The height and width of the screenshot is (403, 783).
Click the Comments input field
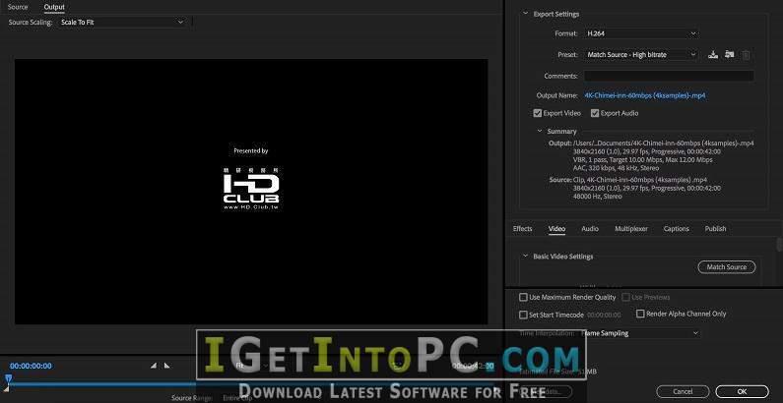coord(669,76)
